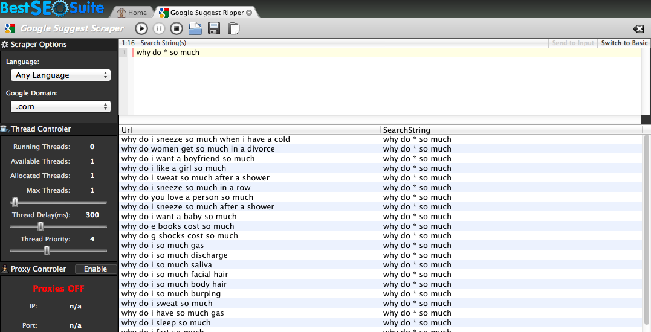
Task: Click the Running Threads value 0
Action: point(92,147)
